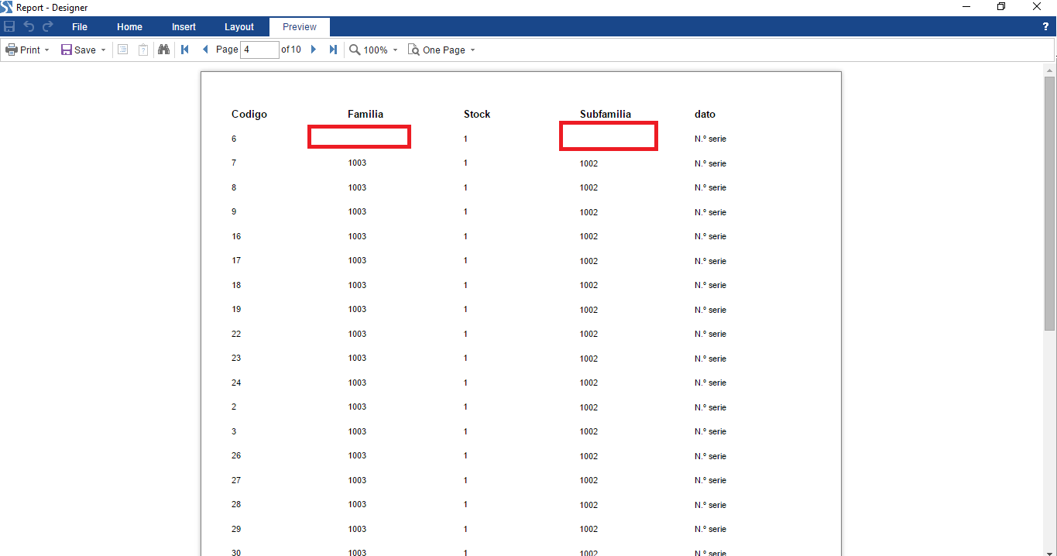Click the purple Save disk icon

pos(67,50)
